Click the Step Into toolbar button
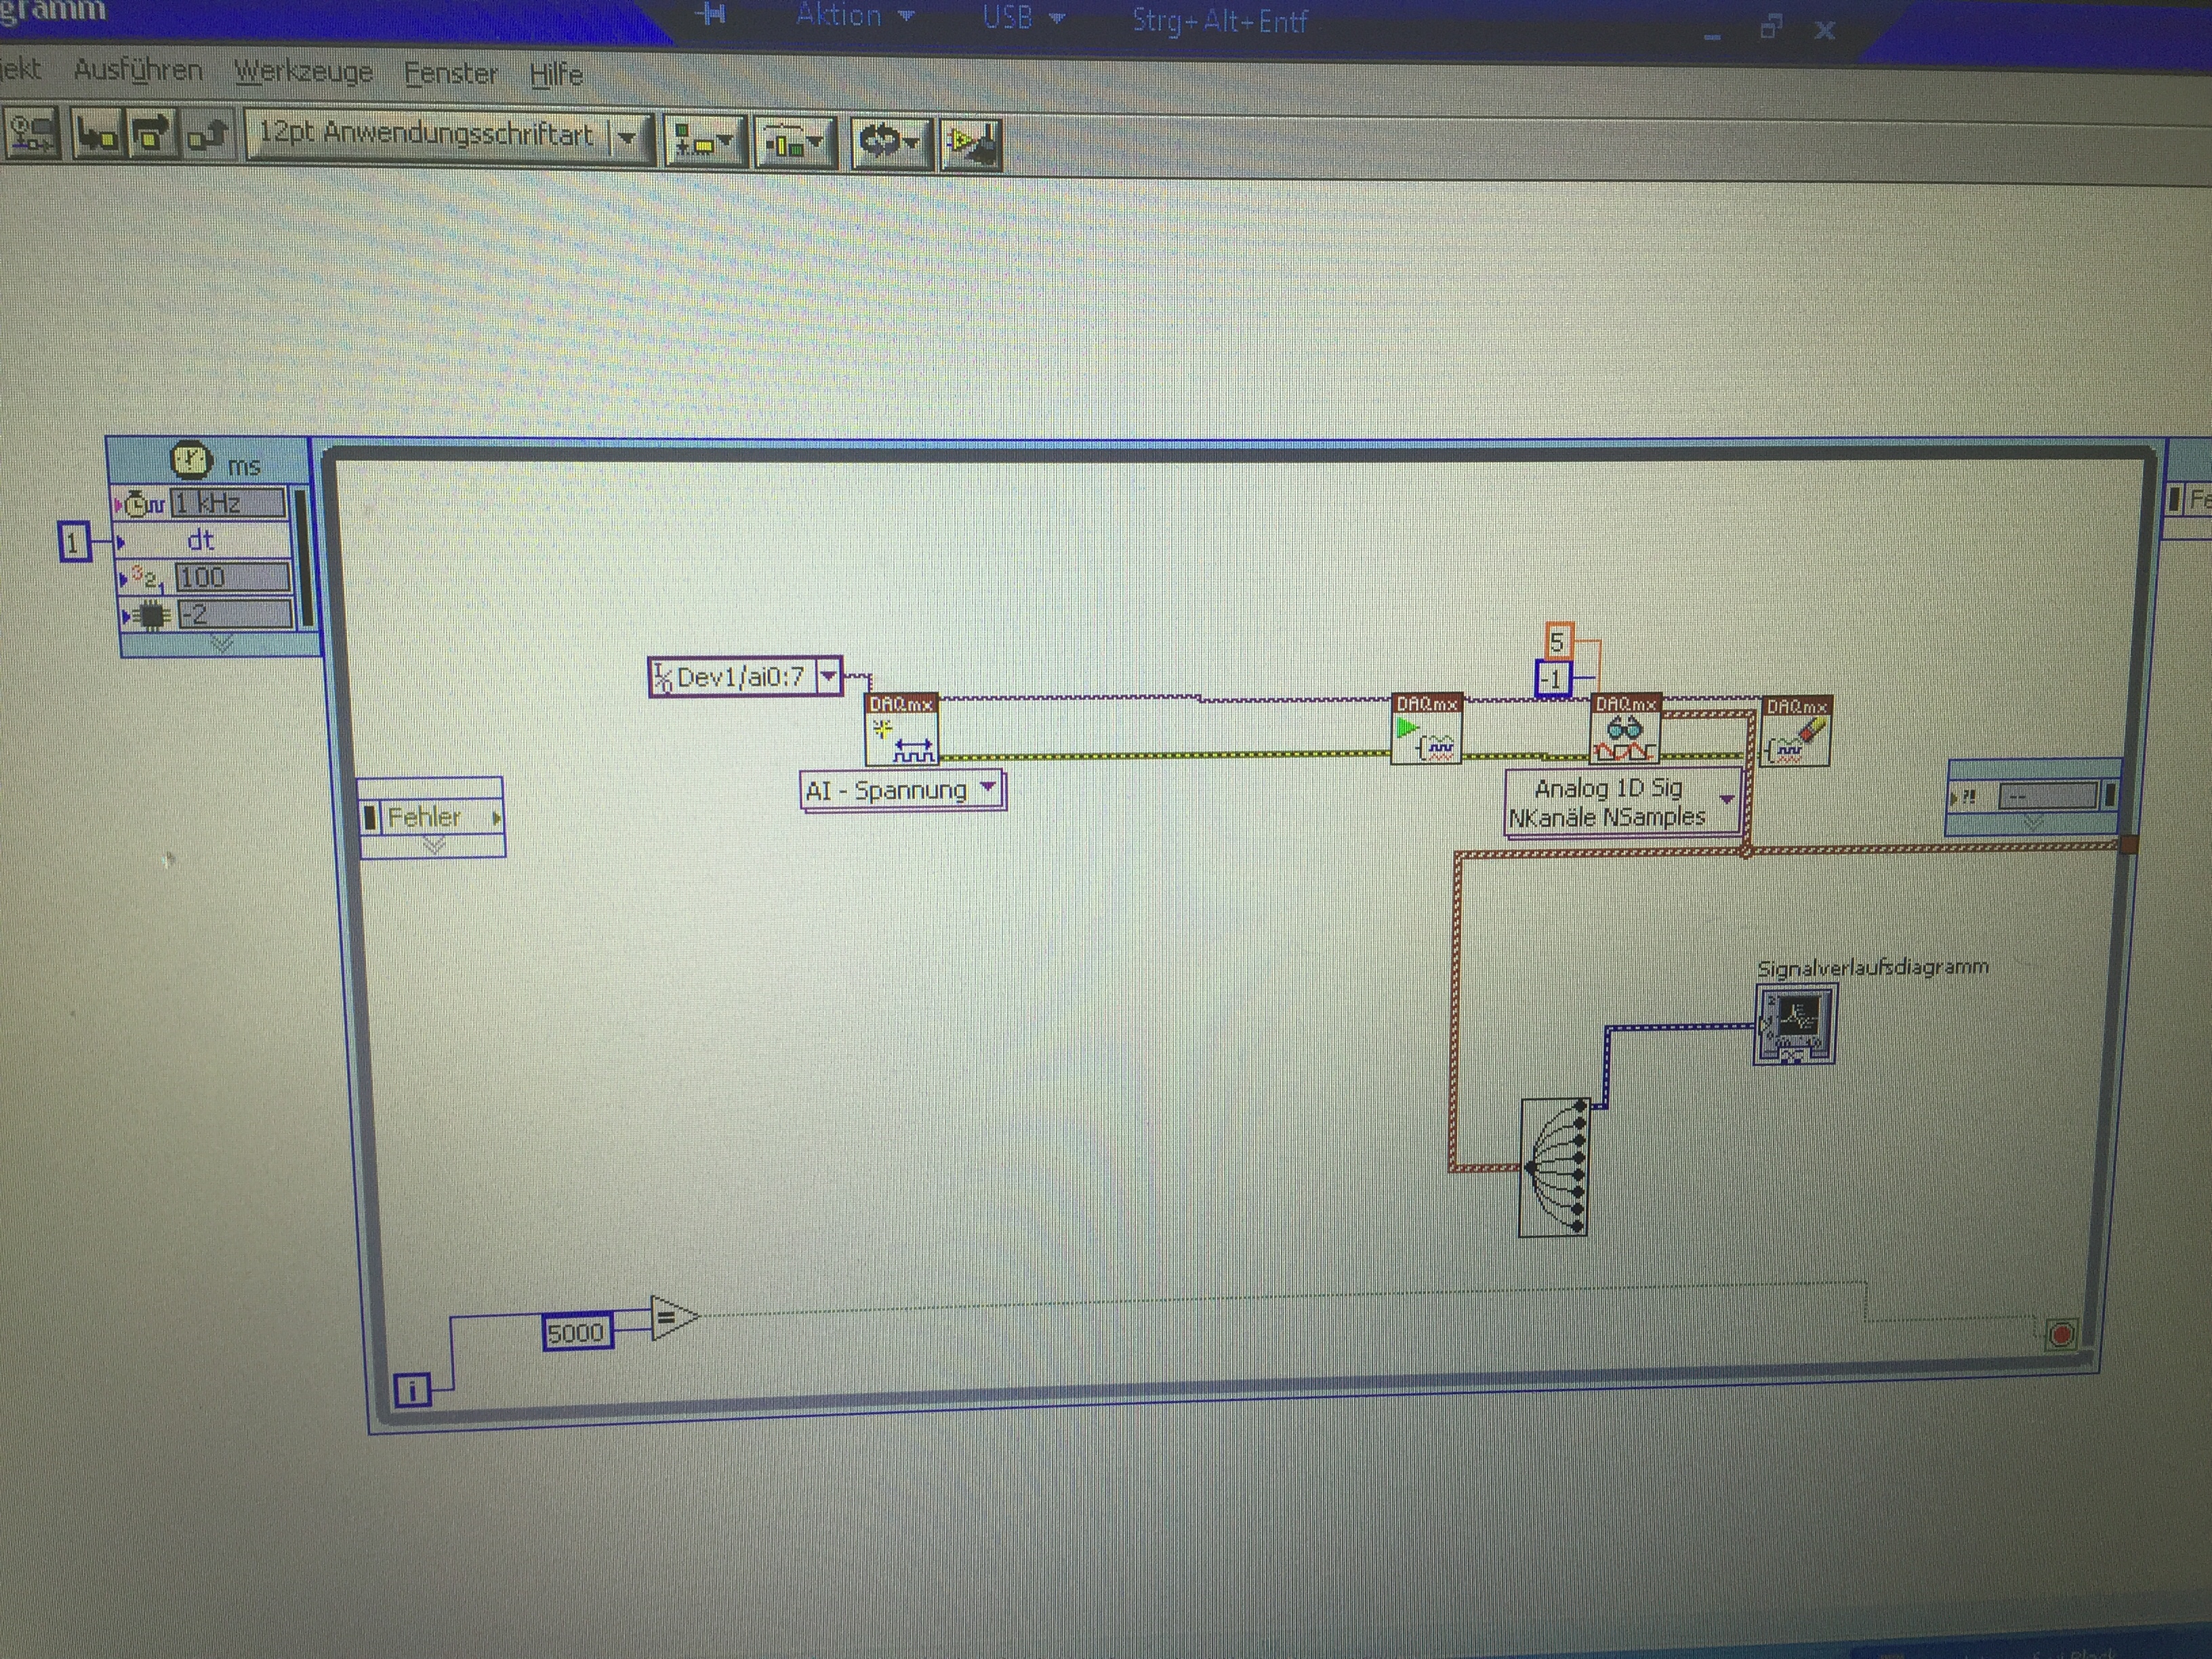 tap(98, 136)
